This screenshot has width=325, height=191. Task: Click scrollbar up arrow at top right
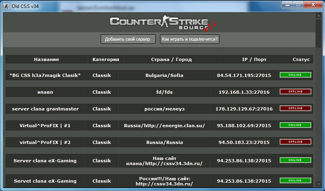pos(319,16)
